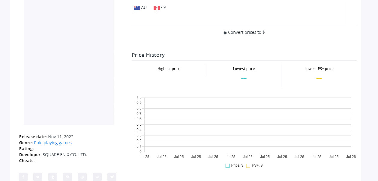Click the Jul 26 chart date marker
The image size is (378, 181).
[x=351, y=157]
